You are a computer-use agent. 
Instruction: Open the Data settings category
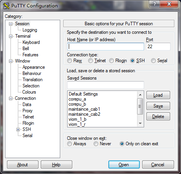(27, 104)
